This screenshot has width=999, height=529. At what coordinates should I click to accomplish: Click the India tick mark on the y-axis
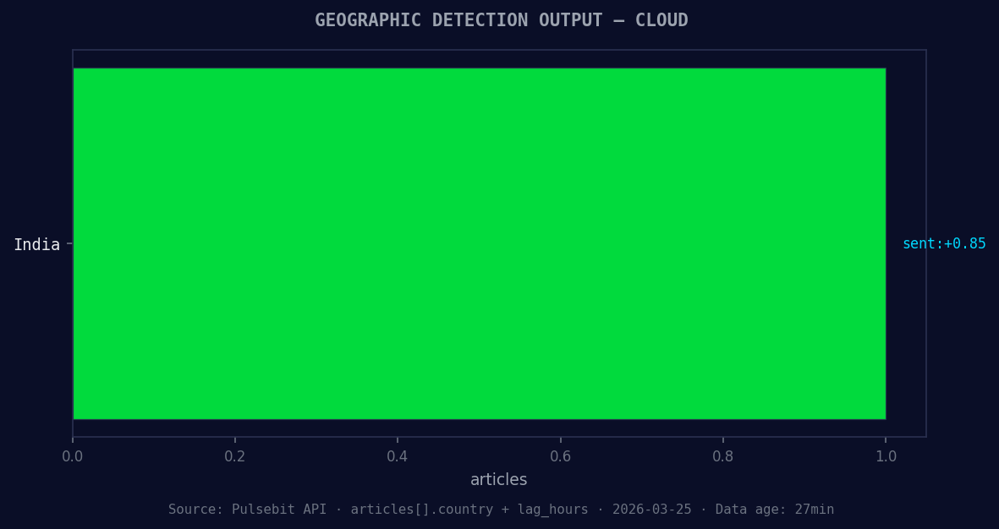coord(70,244)
